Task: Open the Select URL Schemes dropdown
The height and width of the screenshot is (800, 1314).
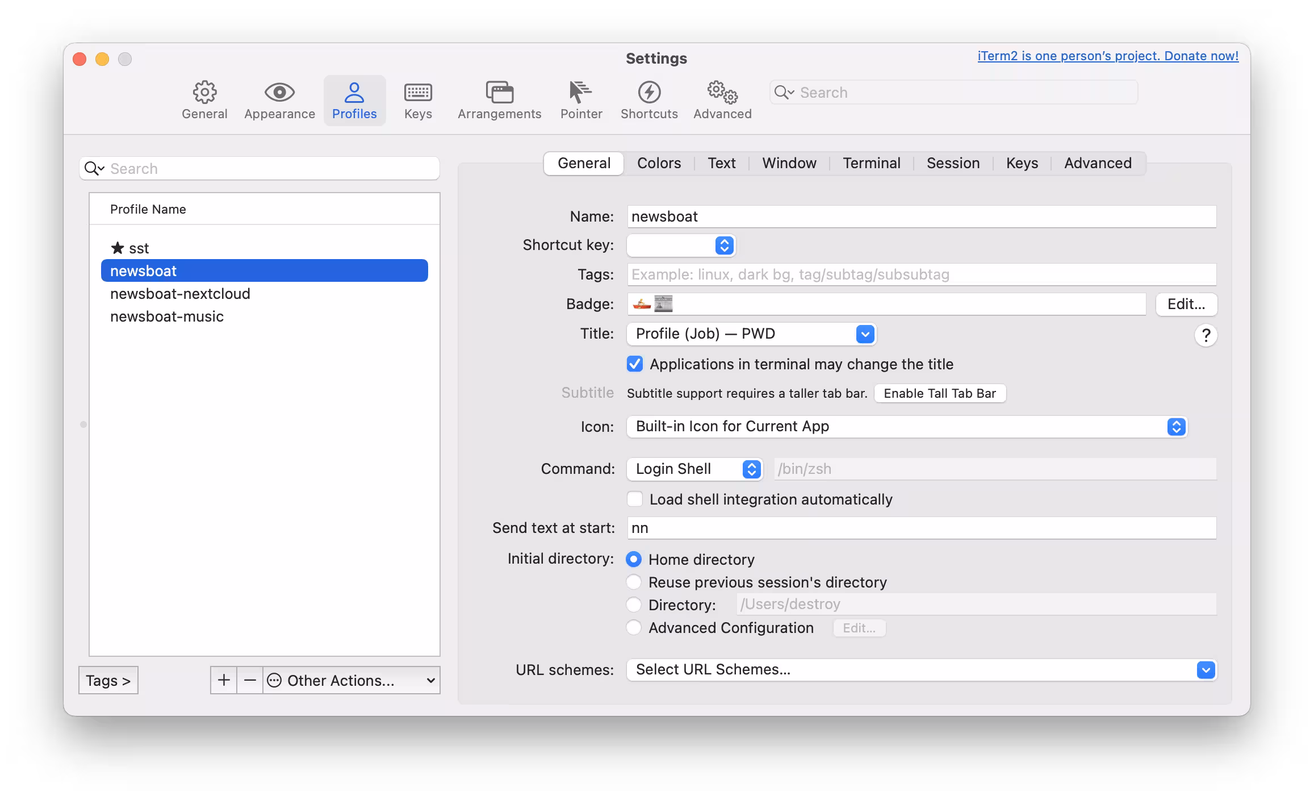Action: click(x=1205, y=670)
